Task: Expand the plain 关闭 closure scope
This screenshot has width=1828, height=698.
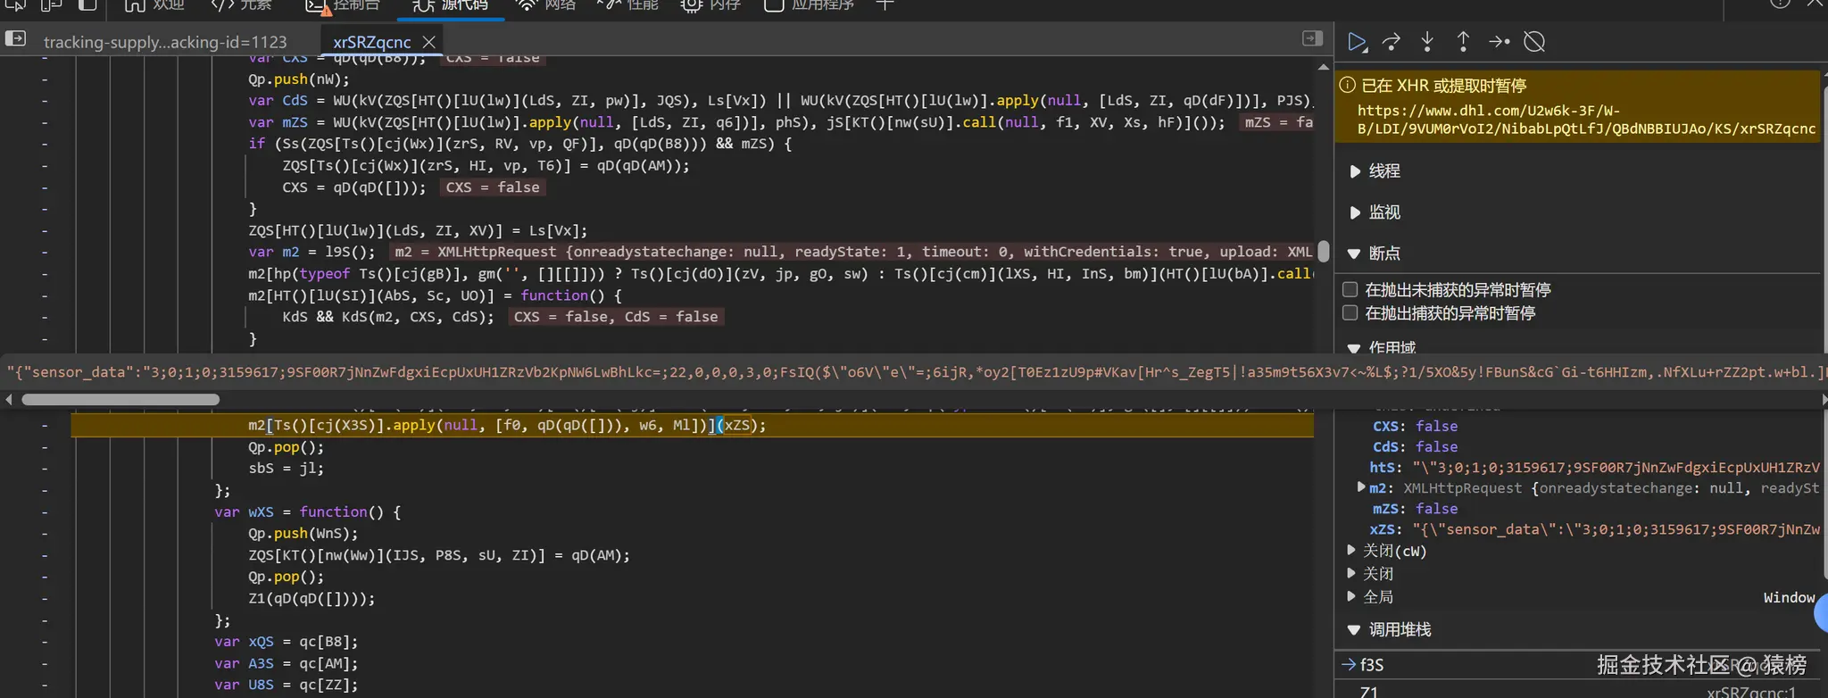Action: (x=1351, y=573)
